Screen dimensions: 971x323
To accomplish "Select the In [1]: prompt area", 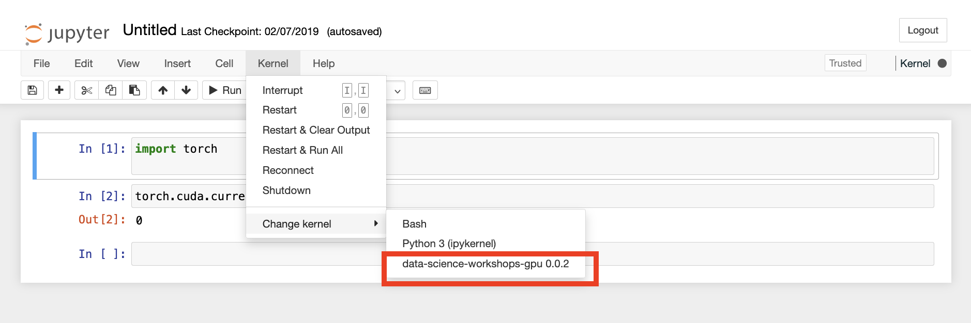I will (x=102, y=149).
